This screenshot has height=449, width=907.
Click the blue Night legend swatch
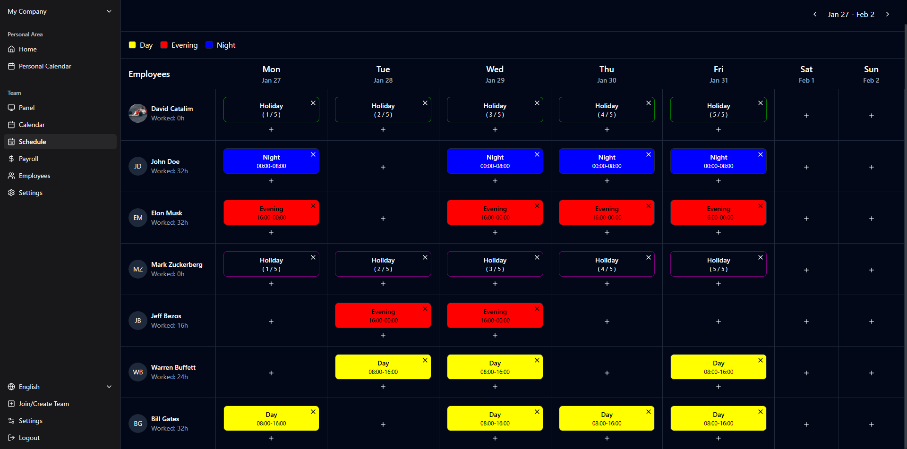point(209,45)
